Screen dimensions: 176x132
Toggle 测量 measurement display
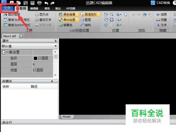pos(162,20)
